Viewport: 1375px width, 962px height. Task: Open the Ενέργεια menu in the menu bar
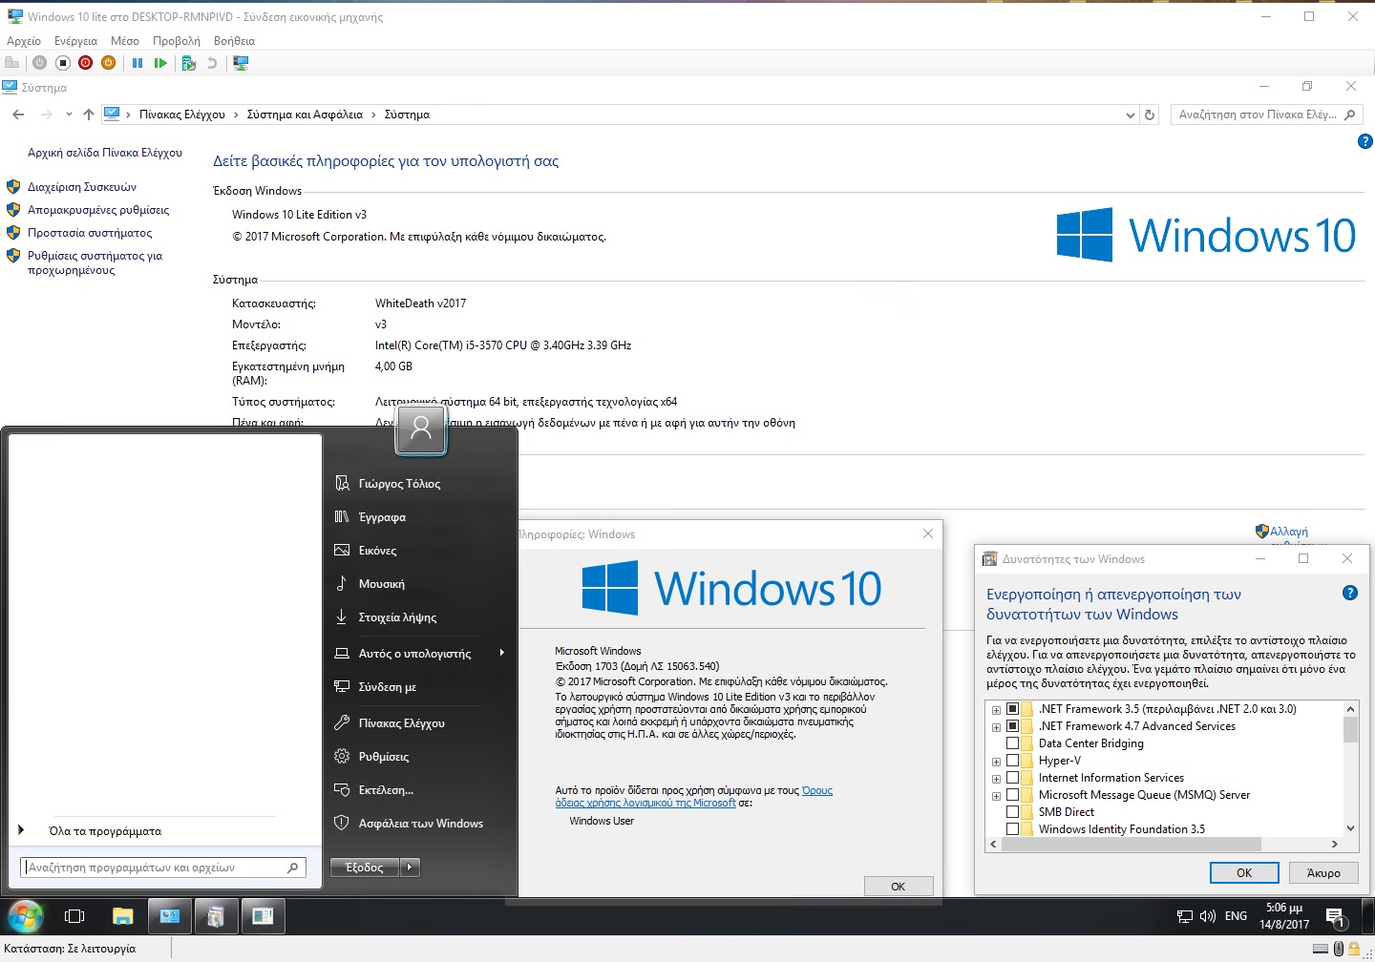(75, 41)
